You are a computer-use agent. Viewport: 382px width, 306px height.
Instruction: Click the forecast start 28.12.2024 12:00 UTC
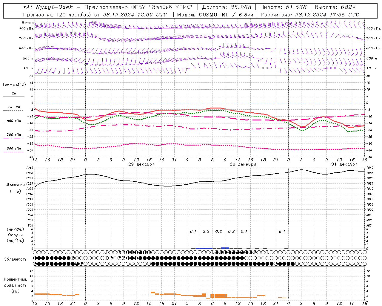[135, 15]
